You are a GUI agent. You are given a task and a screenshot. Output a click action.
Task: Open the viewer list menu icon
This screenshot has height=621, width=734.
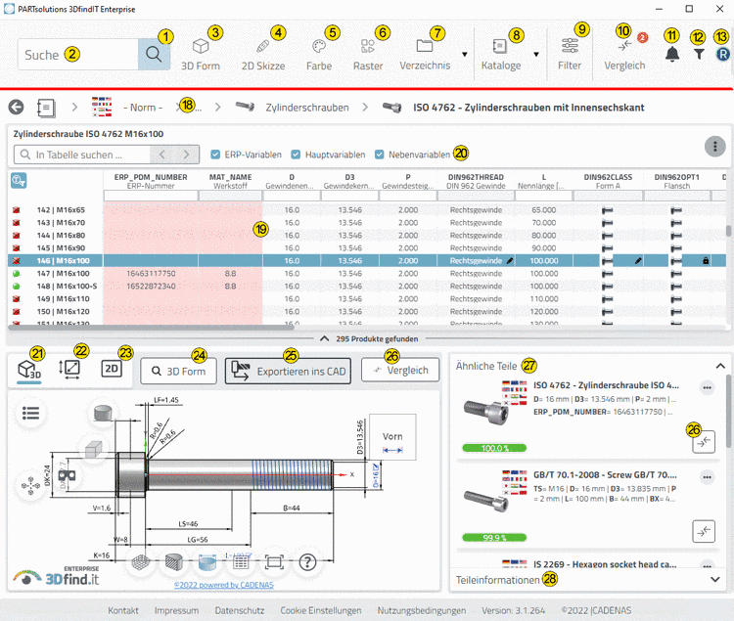coord(31,413)
